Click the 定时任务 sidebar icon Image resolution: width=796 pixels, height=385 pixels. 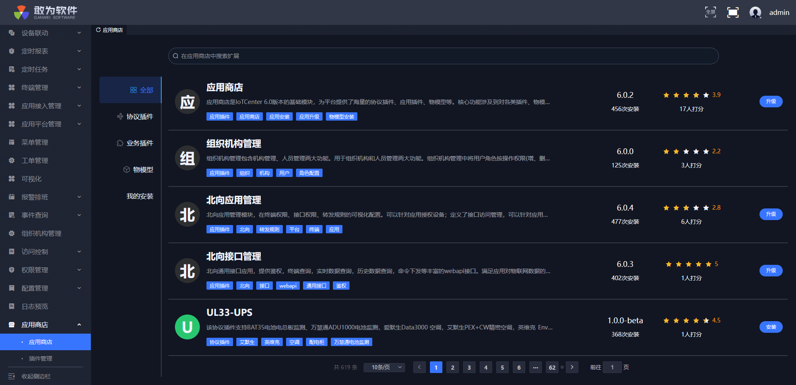pos(12,69)
